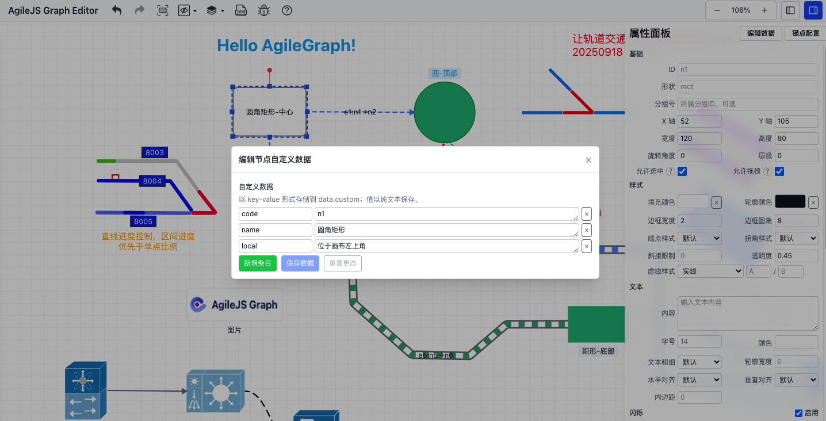Pick the 轮廓颜色 outline color swatch
Image resolution: width=826 pixels, height=421 pixels.
click(x=791, y=201)
